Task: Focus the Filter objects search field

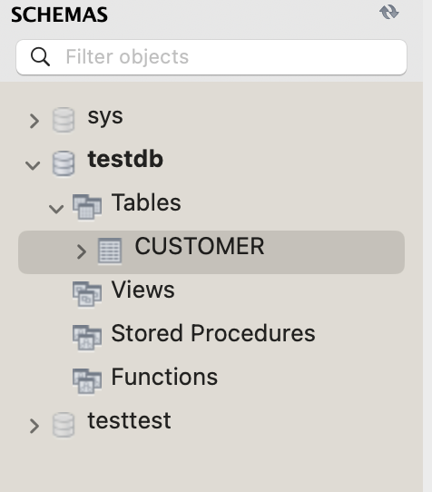Action: (211, 57)
